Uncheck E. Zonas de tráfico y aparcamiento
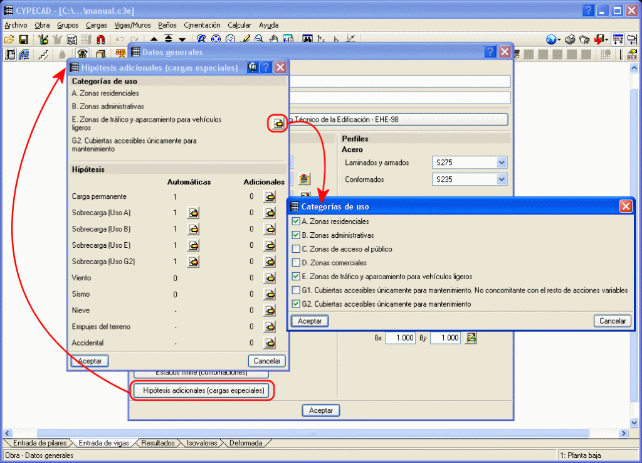 [x=296, y=277]
